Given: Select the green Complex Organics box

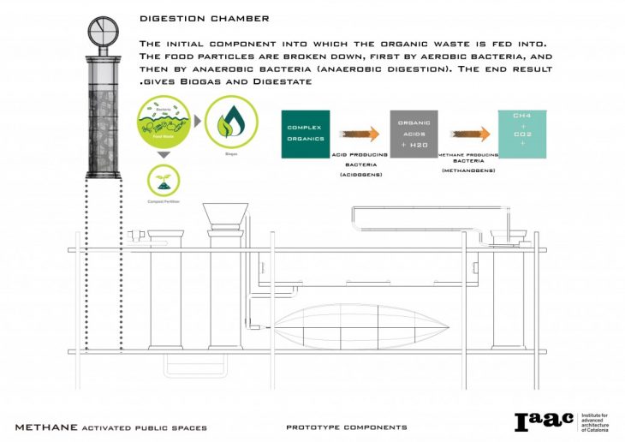Looking at the screenshot, I should [306, 134].
